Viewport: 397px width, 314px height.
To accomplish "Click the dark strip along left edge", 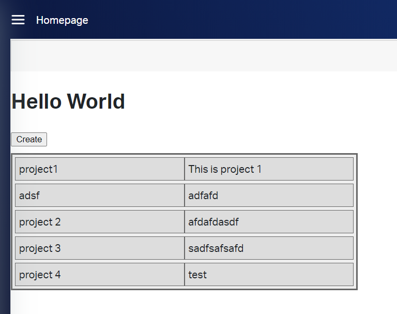I will [x=5, y=181].
